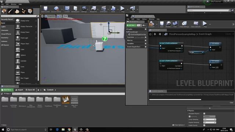Open Window menu in main editor
The width and height of the screenshot is (235, 132).
[14, 4]
